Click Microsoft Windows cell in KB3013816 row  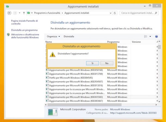pyautogui.click(x=117, y=85)
